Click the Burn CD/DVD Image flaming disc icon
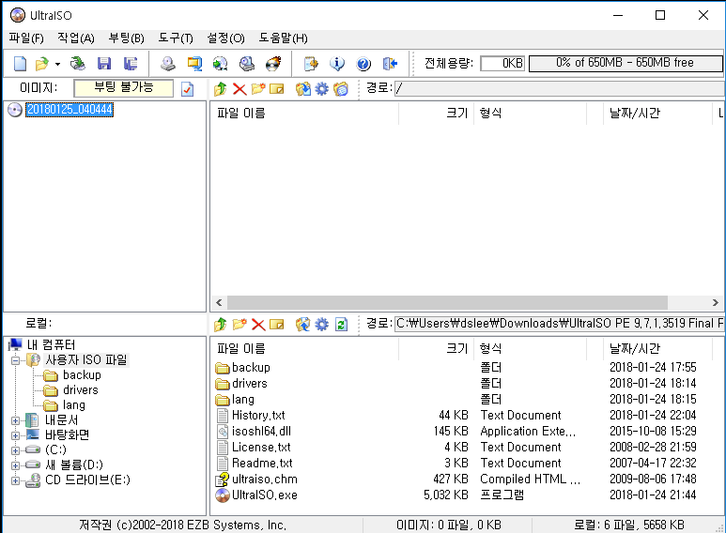The height and width of the screenshot is (533, 726). pos(273,64)
